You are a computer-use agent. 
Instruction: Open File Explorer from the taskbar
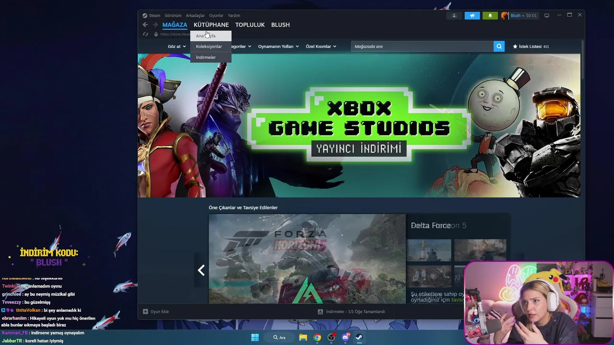[303, 337]
